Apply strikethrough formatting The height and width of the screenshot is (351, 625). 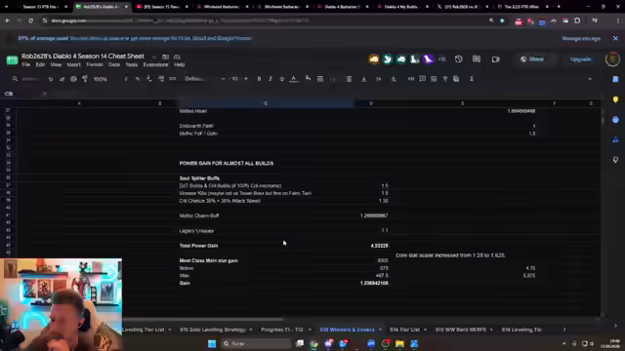[x=282, y=79]
